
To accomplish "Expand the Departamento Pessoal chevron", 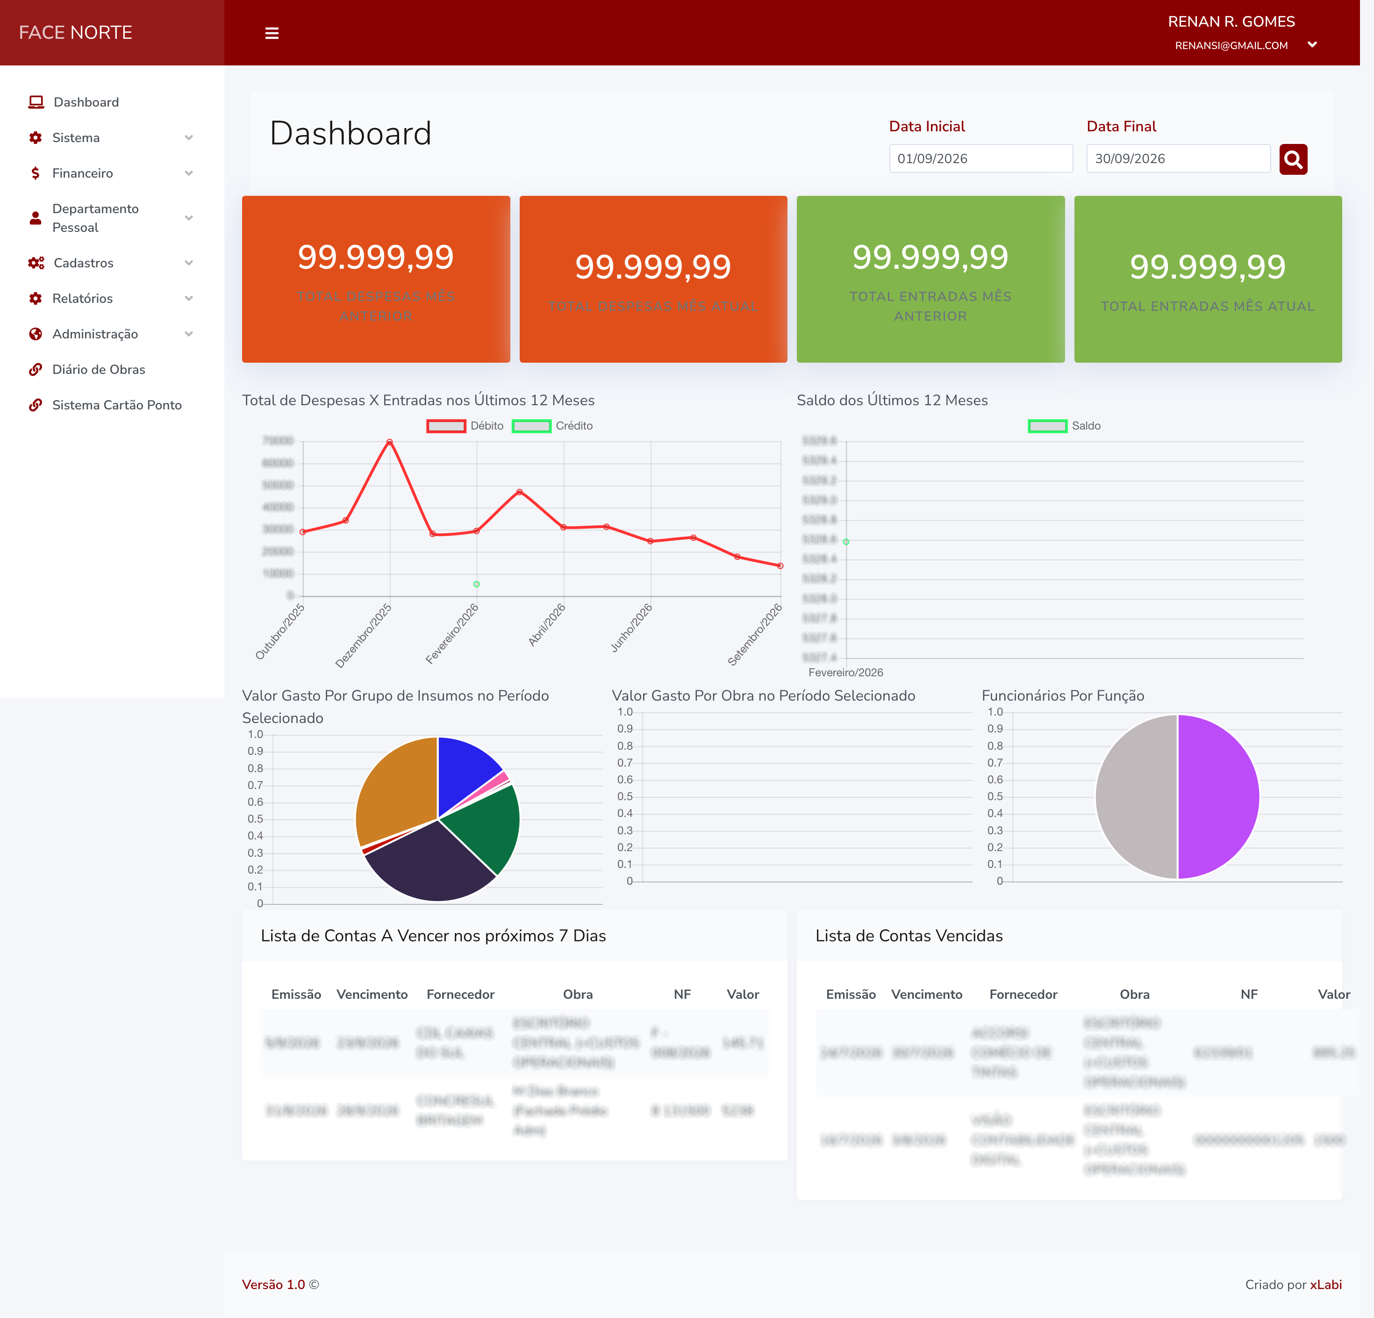I will [189, 218].
